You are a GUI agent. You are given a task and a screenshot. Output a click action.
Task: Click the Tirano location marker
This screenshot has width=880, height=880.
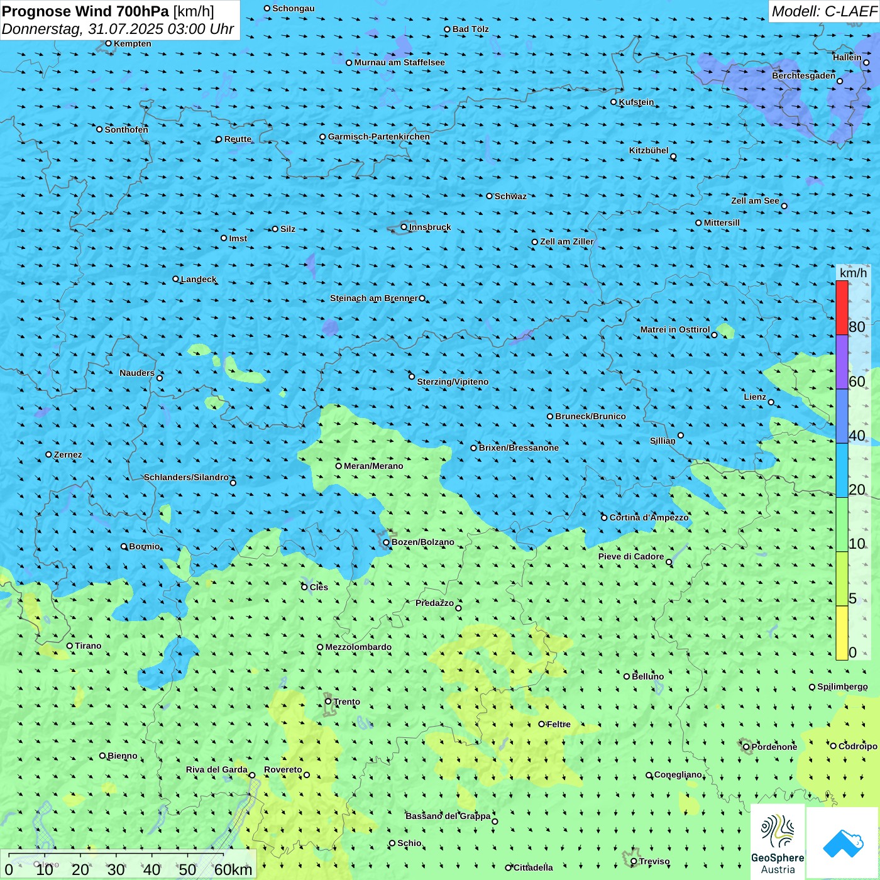point(70,646)
